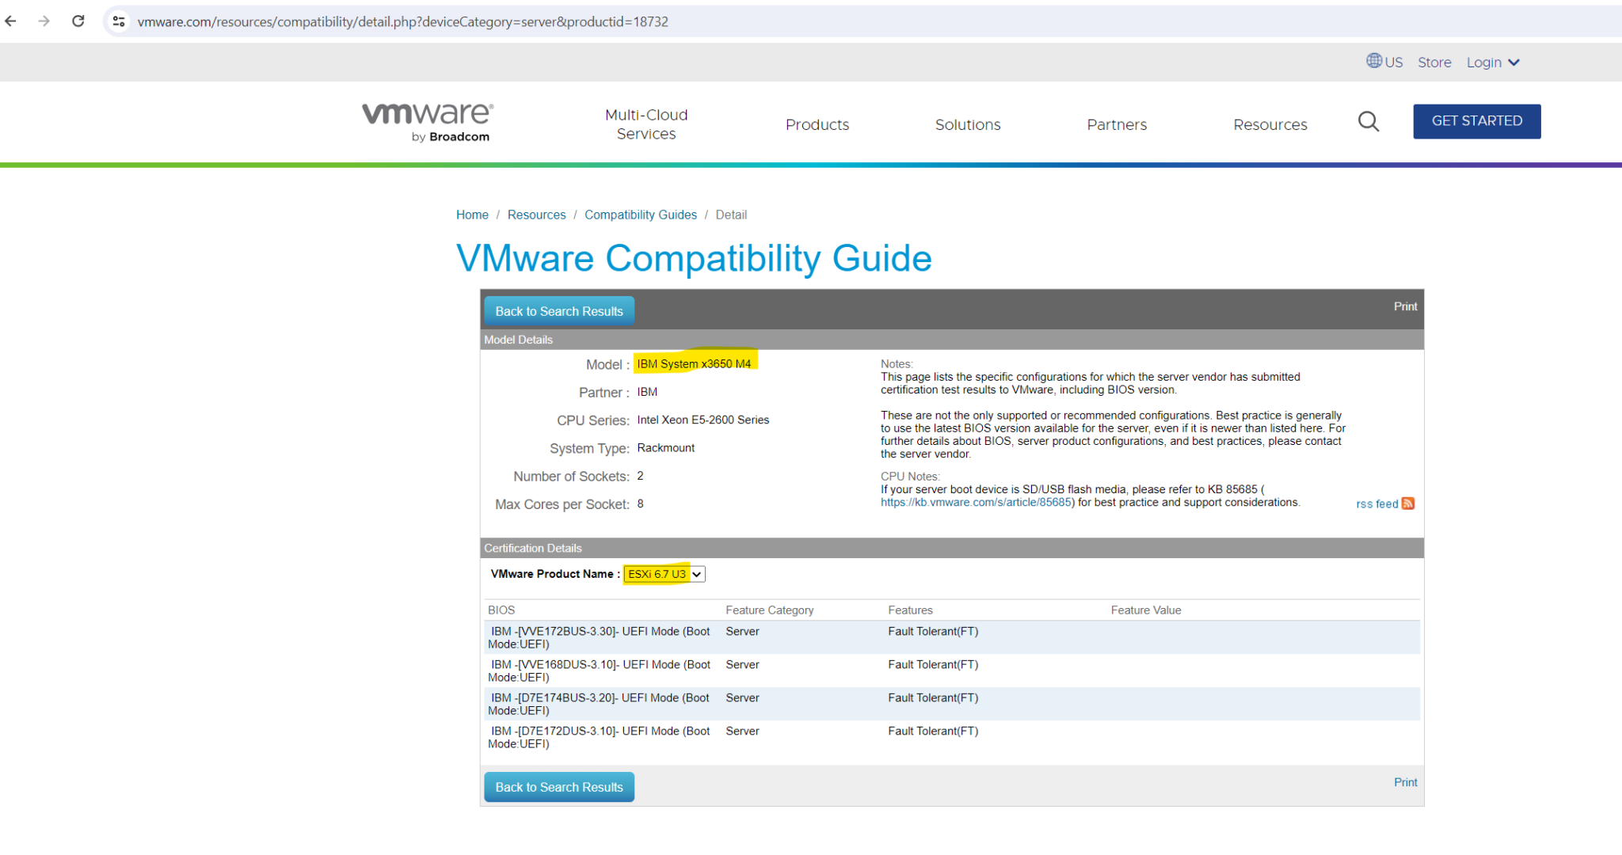Click the browser forward arrow
This screenshot has width=1622, height=855.
(x=44, y=21)
